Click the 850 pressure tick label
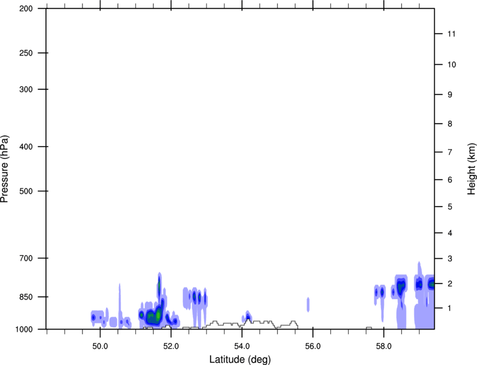Image resolution: width=477 pixels, height=365 pixels. [26, 297]
